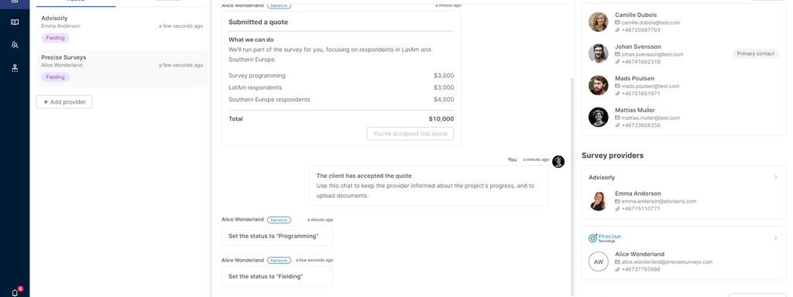The image size is (793, 297).
Task: Click Camille Dubois email envelope icon
Action: [617, 22]
